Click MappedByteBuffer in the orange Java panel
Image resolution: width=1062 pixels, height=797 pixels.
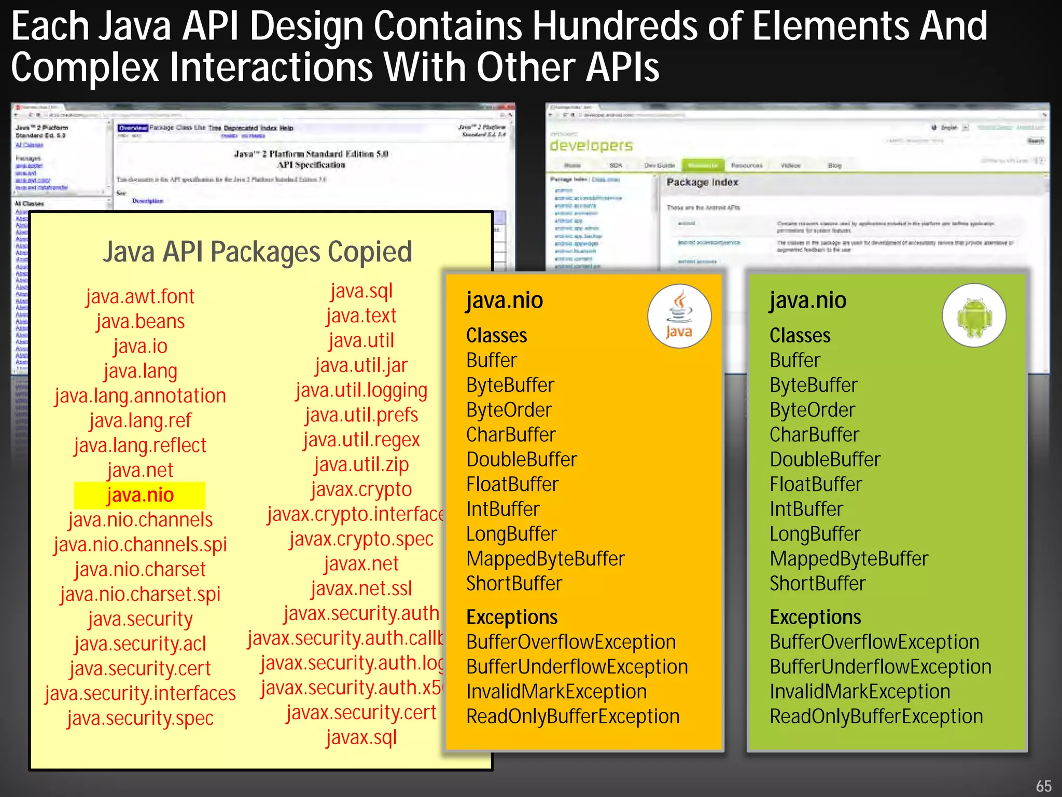tap(545, 559)
